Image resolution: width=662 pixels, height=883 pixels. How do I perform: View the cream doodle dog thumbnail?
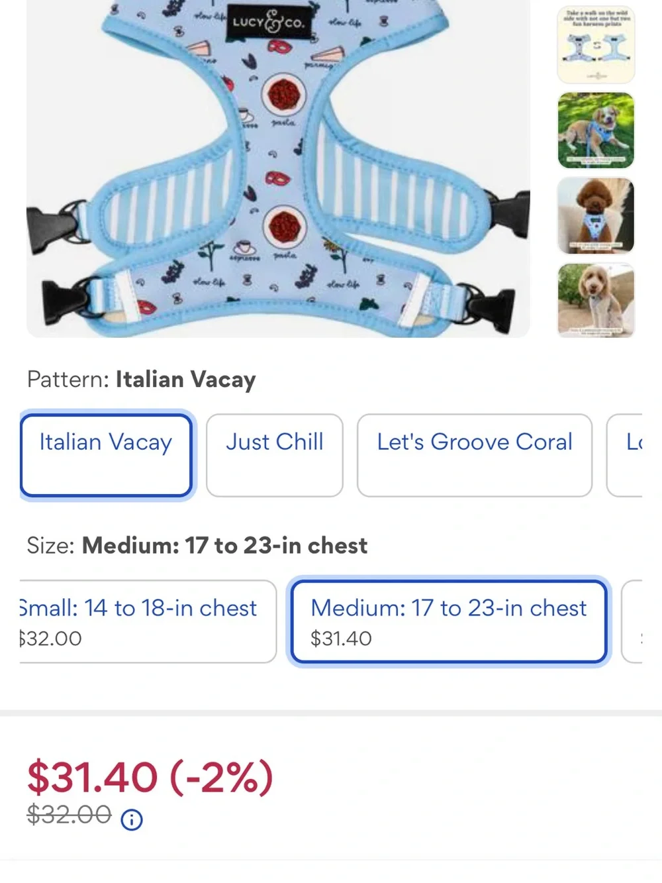596,300
